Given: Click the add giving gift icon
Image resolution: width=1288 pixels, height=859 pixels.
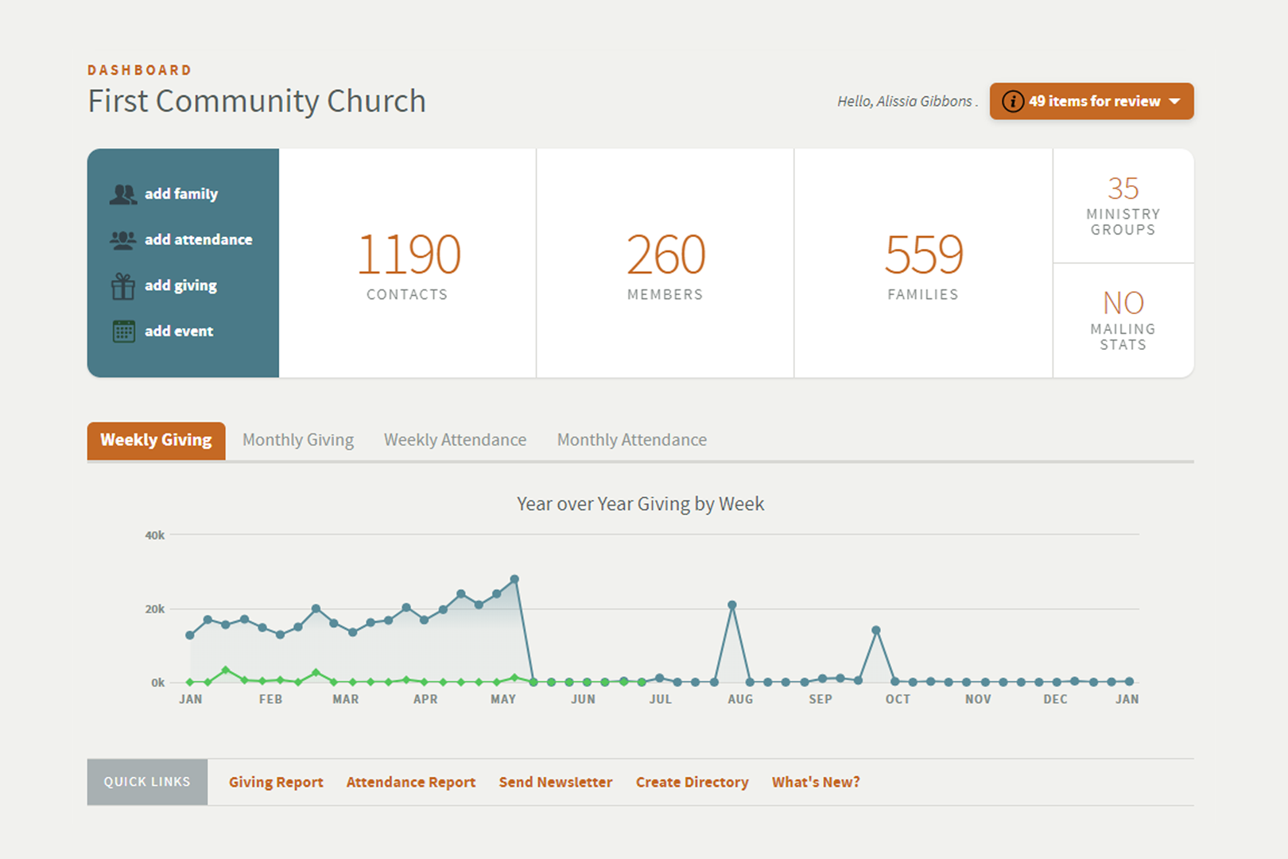Looking at the screenshot, I should pyautogui.click(x=123, y=286).
